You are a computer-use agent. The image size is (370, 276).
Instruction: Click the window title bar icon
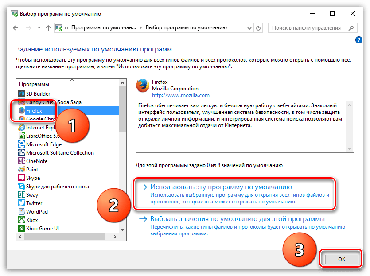click(14, 14)
